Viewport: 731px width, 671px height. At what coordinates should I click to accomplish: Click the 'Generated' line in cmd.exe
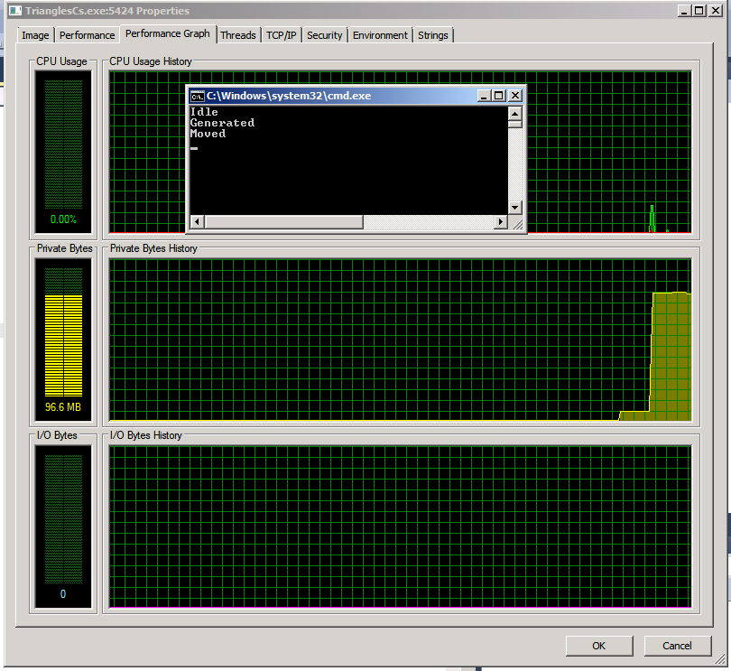pos(222,123)
